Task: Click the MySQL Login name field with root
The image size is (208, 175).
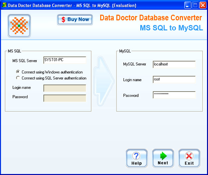Action: pyautogui.click(x=174, y=79)
